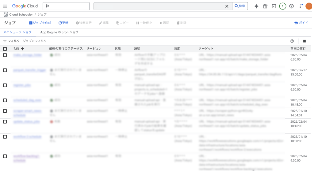
Task: Click the notifications badge showing 1
Action: pos(282,6)
